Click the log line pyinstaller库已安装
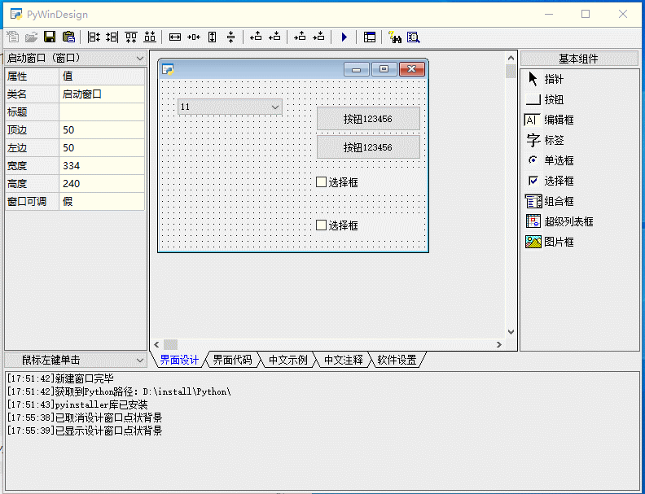 click(x=77, y=404)
